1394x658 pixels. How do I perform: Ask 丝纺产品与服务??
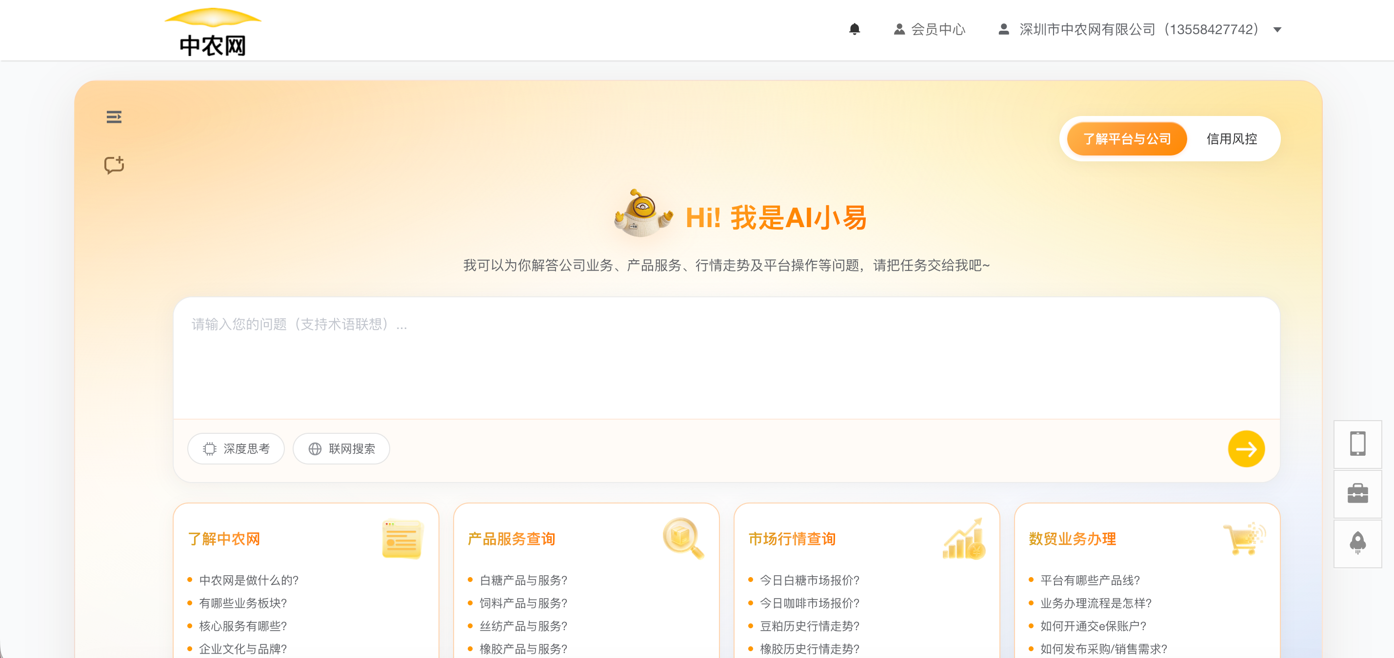click(523, 625)
